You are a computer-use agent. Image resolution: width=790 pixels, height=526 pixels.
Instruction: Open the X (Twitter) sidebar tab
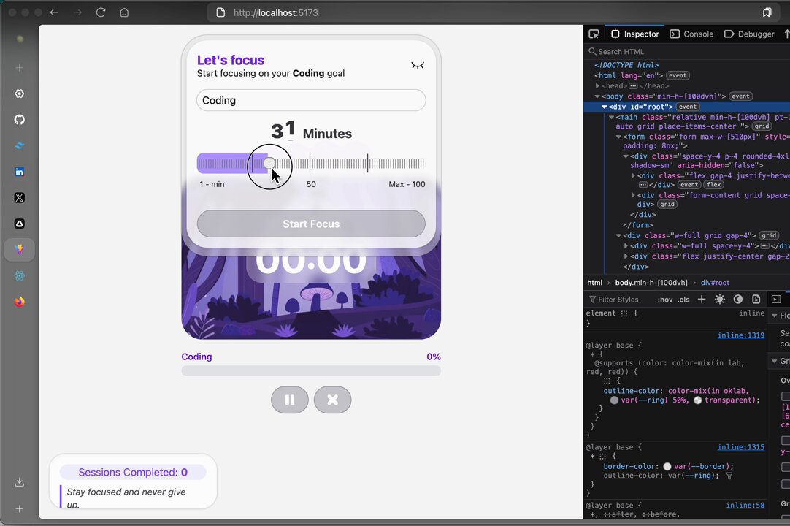pos(19,198)
